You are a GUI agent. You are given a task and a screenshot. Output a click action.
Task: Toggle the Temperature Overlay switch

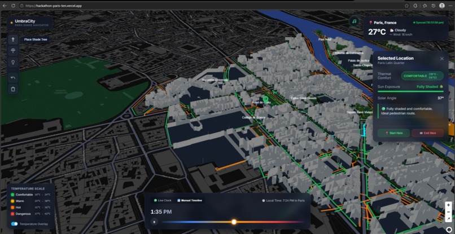[x=14, y=224]
